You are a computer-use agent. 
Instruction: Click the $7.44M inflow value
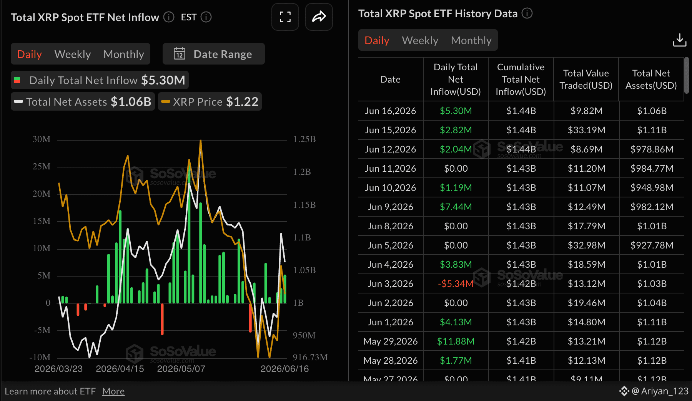[456, 207]
